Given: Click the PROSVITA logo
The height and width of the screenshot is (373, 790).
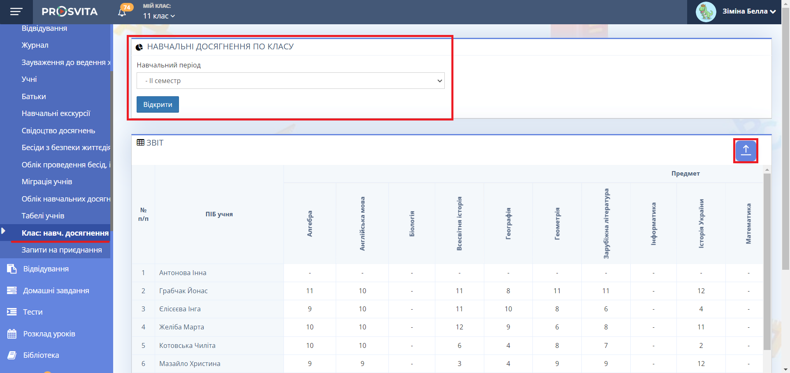Looking at the screenshot, I should pyautogui.click(x=70, y=12).
